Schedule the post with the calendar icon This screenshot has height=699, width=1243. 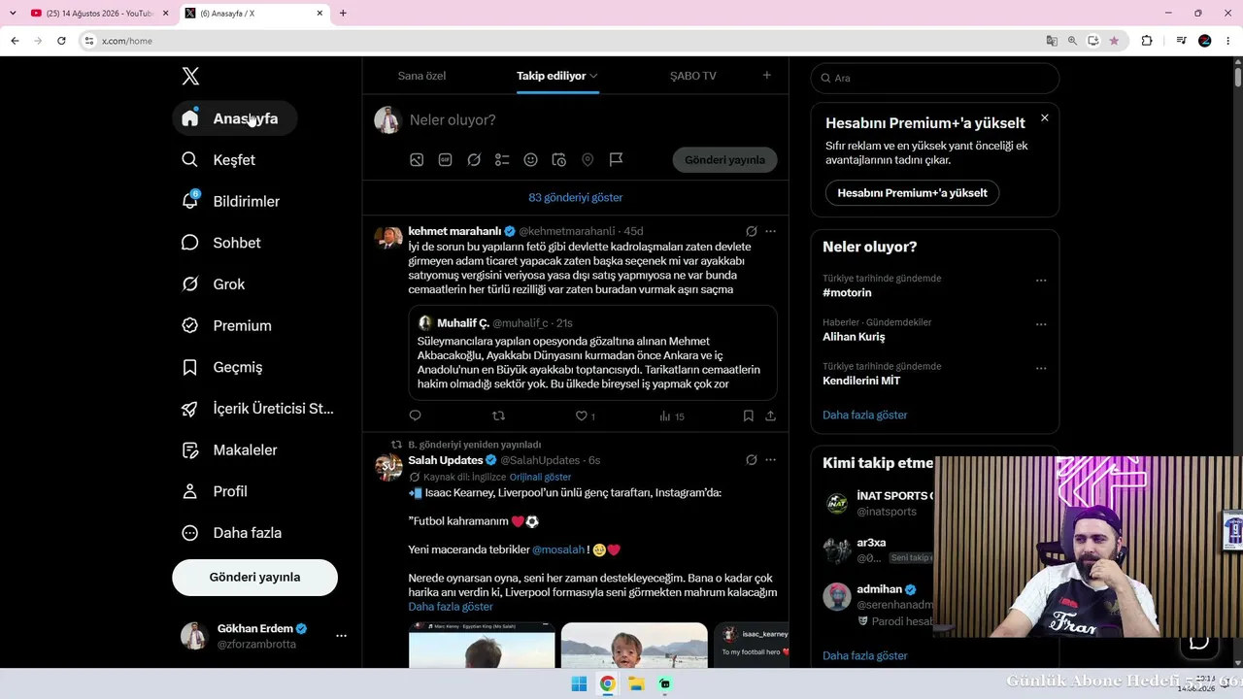pos(559,160)
